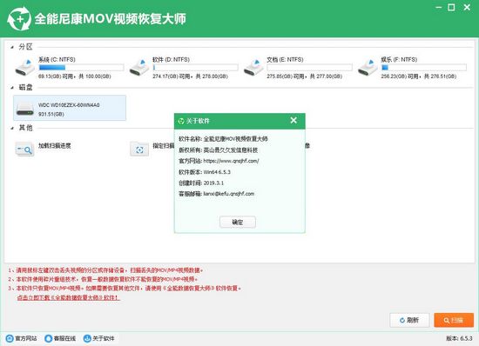Image resolution: width=479 pixels, height=346 pixels.
Task: Select the 娱乐 (F: NTFS) drive icon
Action: click(368, 68)
